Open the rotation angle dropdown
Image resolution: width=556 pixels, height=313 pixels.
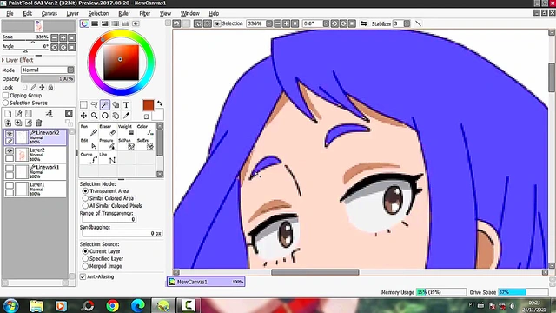326,23
